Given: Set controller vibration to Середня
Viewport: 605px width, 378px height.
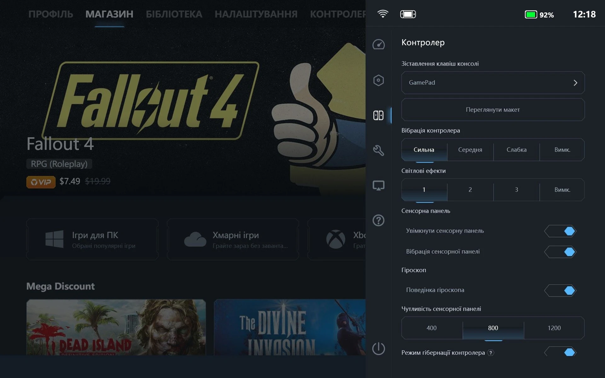Looking at the screenshot, I should coord(470,150).
